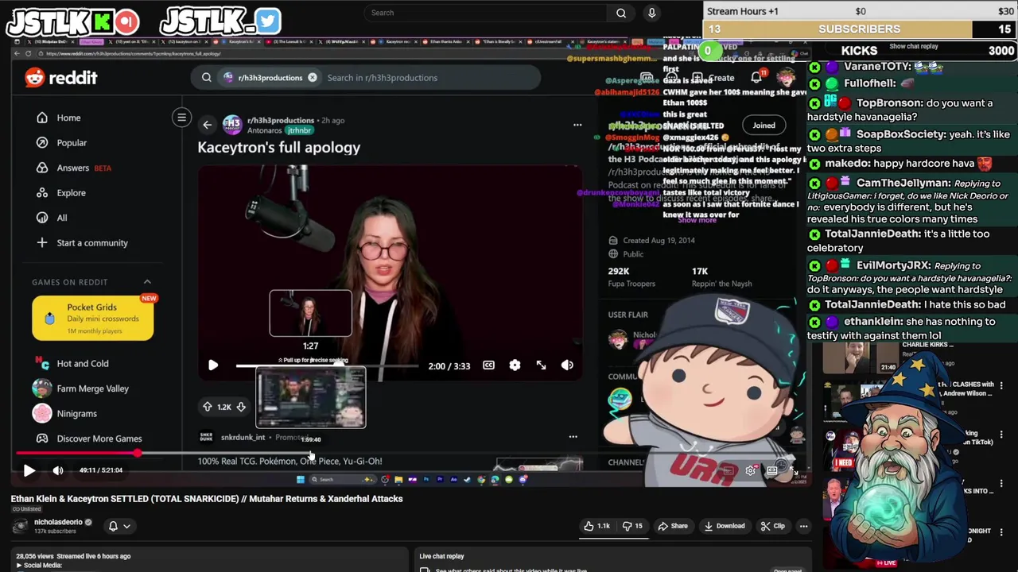Open the Reddit video settings gear
Viewport: 1018px width, 572px height.
[515, 365]
